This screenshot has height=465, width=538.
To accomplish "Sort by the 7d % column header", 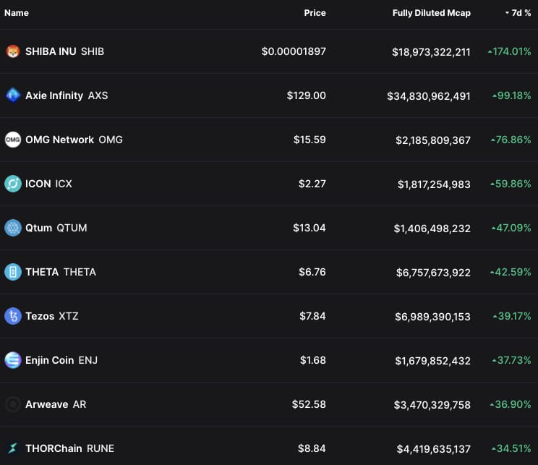I will tap(521, 13).
